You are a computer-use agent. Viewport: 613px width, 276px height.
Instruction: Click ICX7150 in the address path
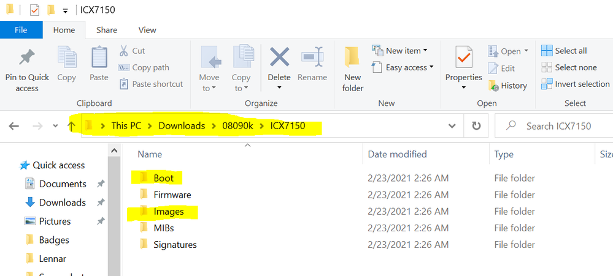pyautogui.click(x=287, y=126)
